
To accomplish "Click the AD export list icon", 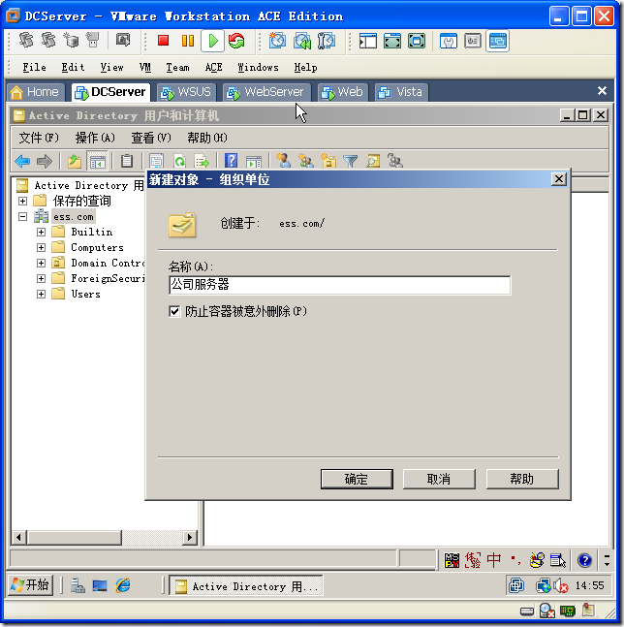I will 202,161.
